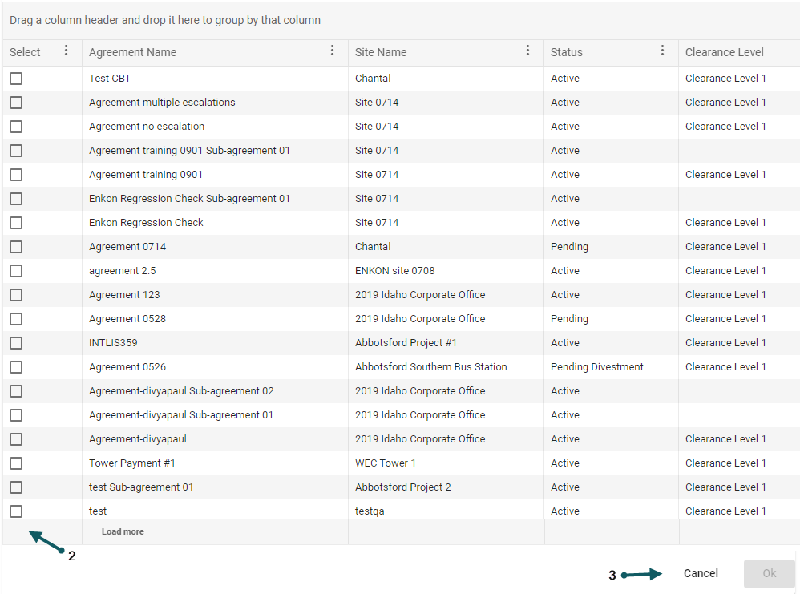
Task: Open the Status column menu icon
Action: [662, 51]
